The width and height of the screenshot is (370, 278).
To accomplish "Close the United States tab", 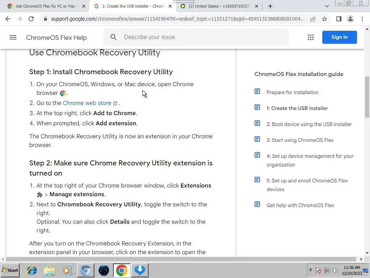I will pyautogui.click(x=257, y=6).
